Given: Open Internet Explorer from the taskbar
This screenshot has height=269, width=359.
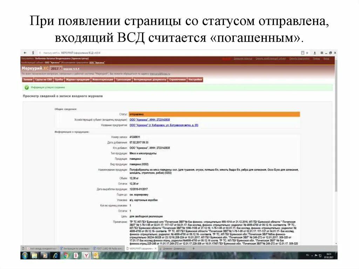Looking at the screenshot, I should pyautogui.click(x=55, y=255).
